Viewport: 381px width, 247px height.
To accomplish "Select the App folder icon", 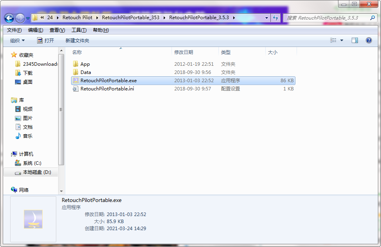I will pyautogui.click(x=75, y=64).
